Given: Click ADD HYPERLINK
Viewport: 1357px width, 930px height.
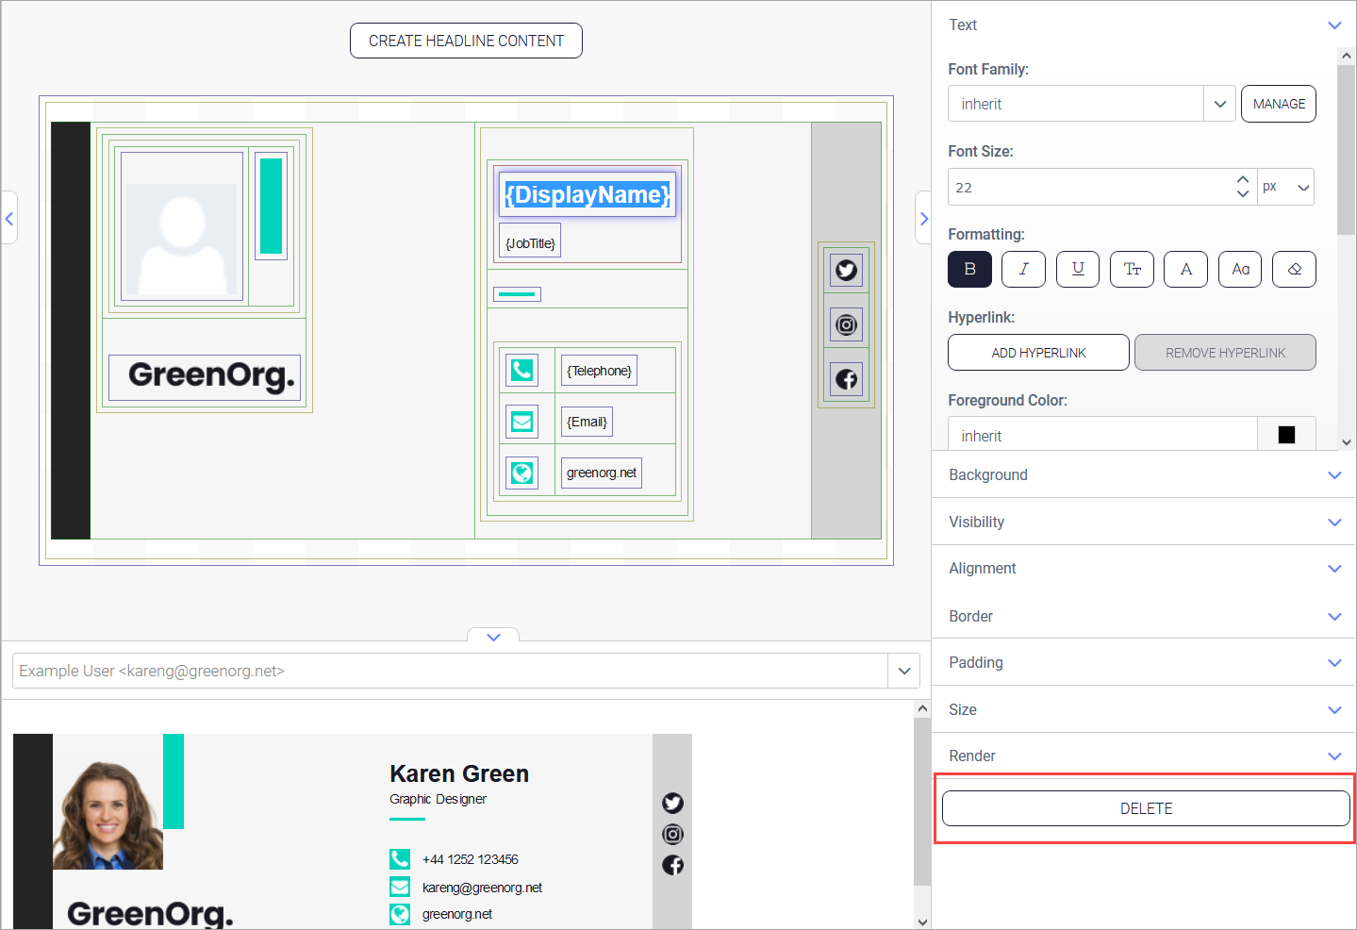Looking at the screenshot, I should [x=1037, y=352].
